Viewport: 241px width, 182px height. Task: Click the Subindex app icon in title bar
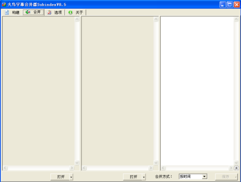pos(4,4)
